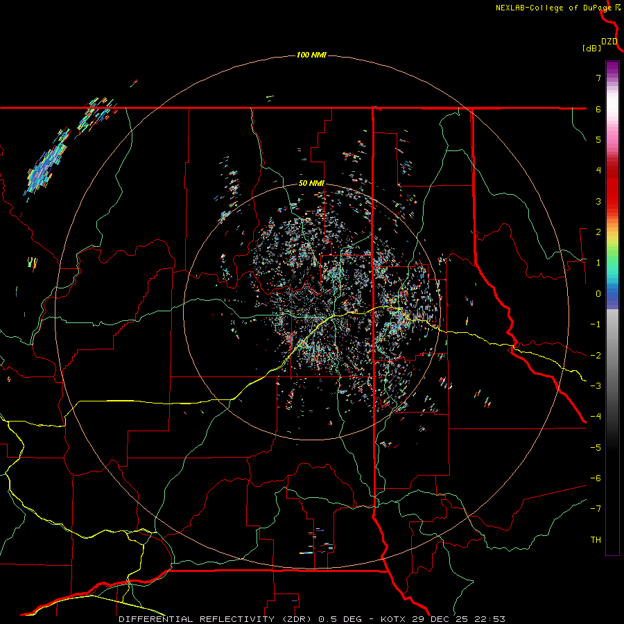Click the 2 value on color scale
This screenshot has width=624, height=624.
pyautogui.click(x=598, y=232)
